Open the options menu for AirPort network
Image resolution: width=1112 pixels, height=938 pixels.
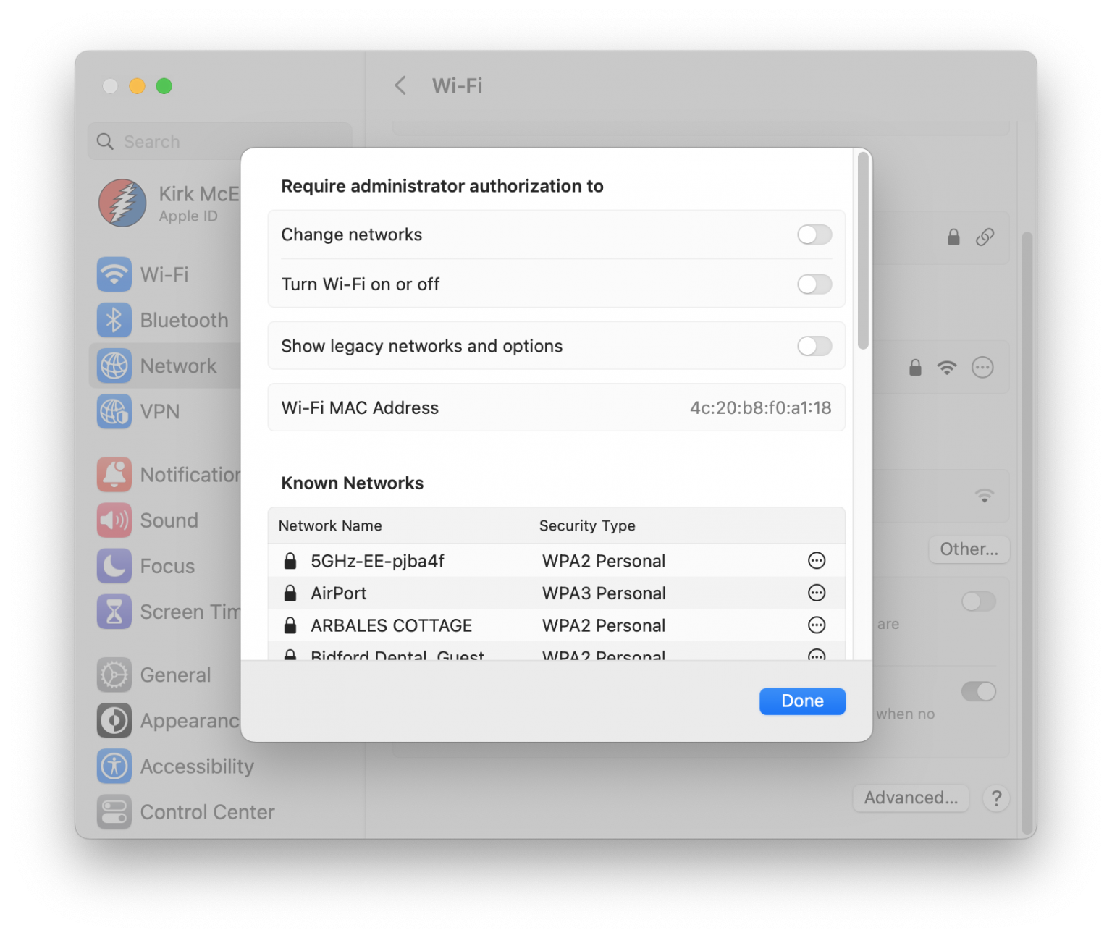817,593
